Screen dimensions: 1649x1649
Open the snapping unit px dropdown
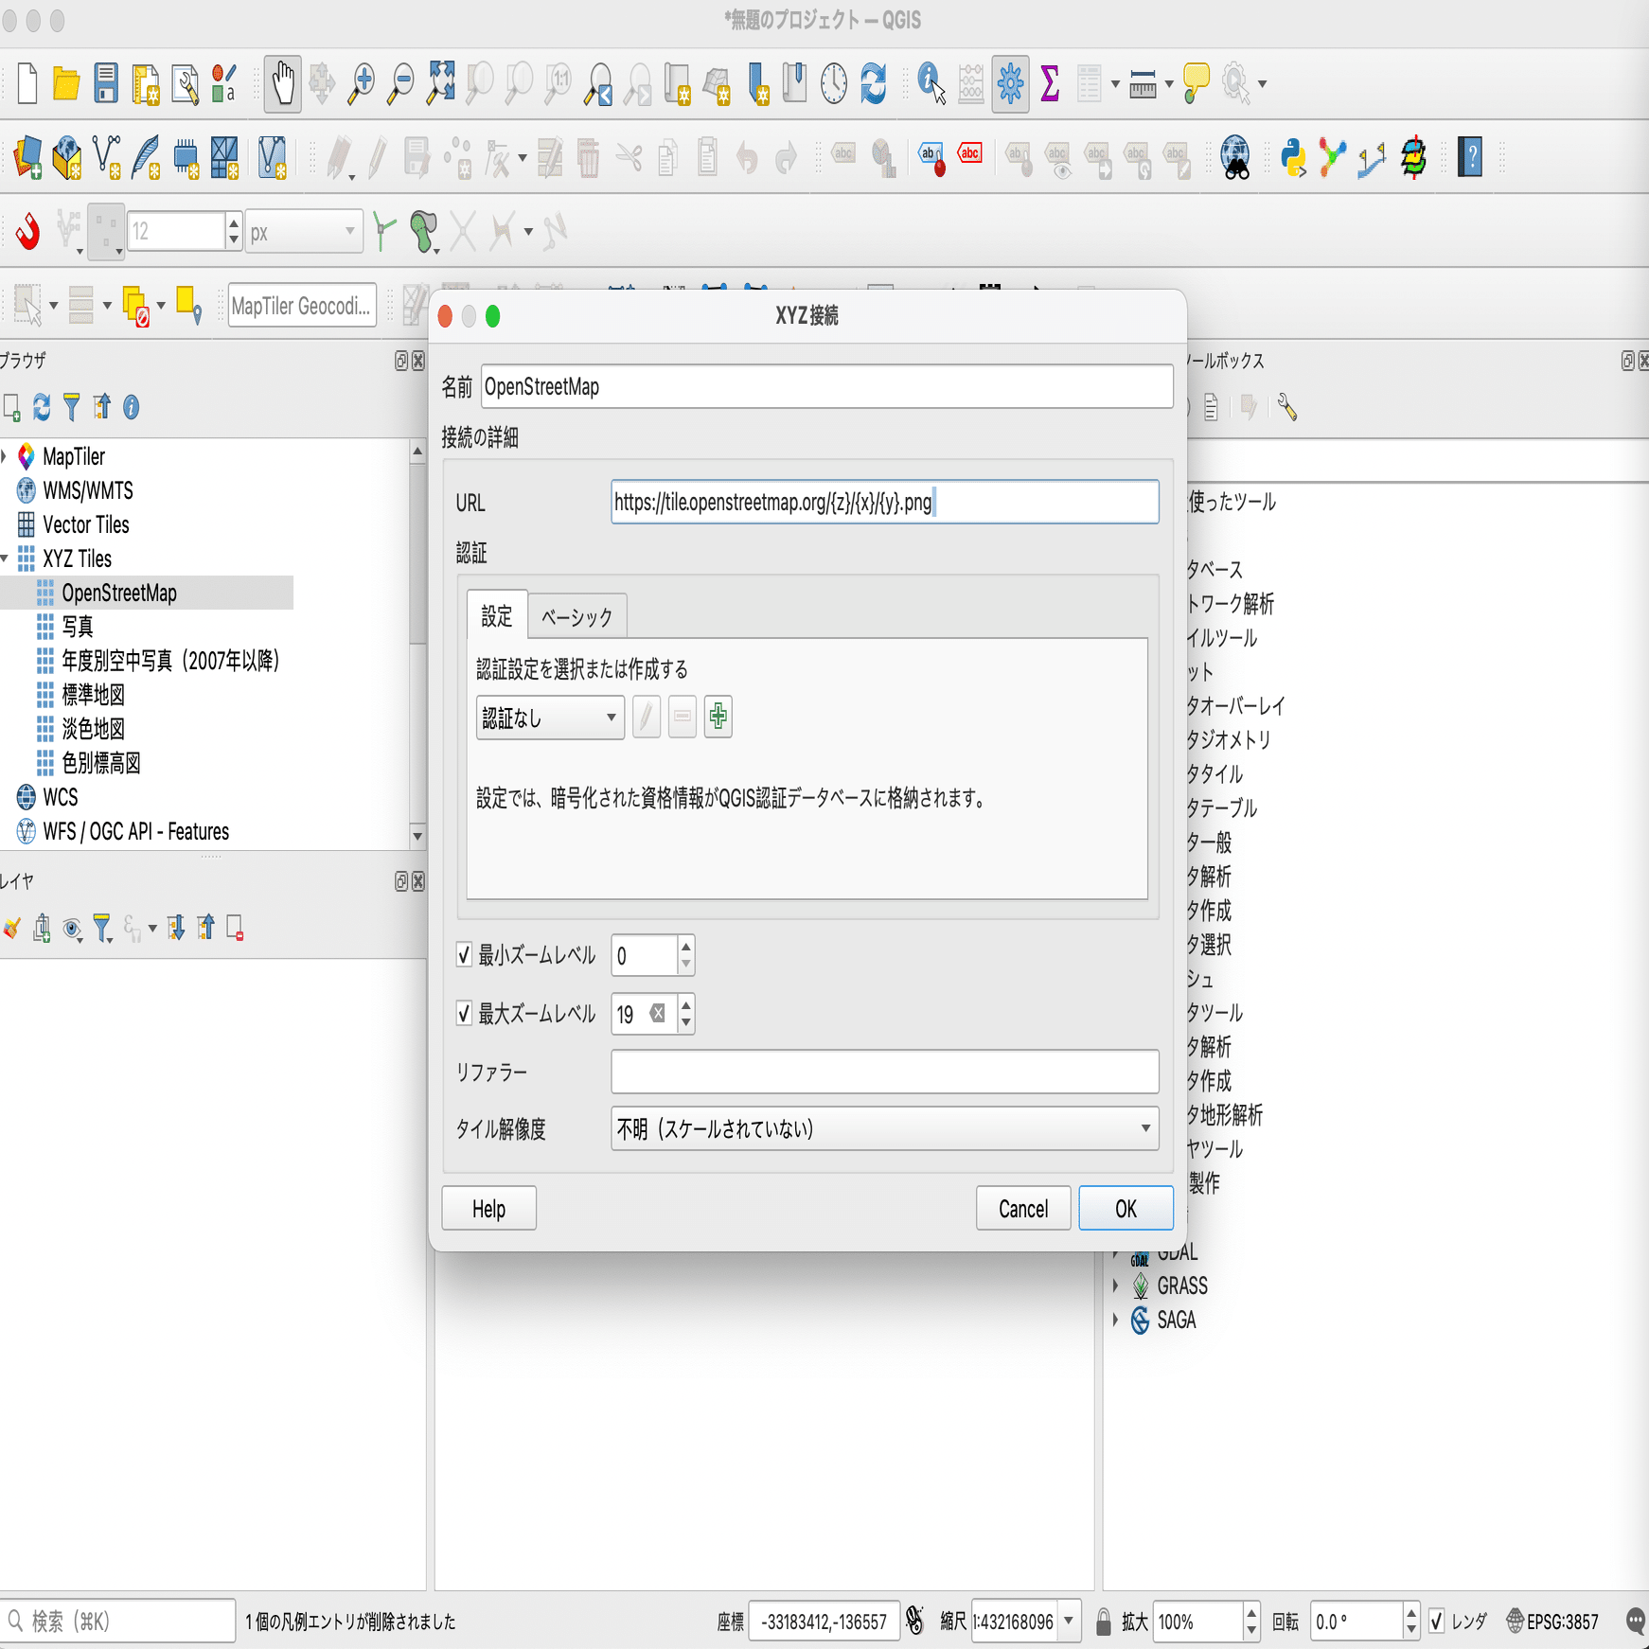click(304, 231)
